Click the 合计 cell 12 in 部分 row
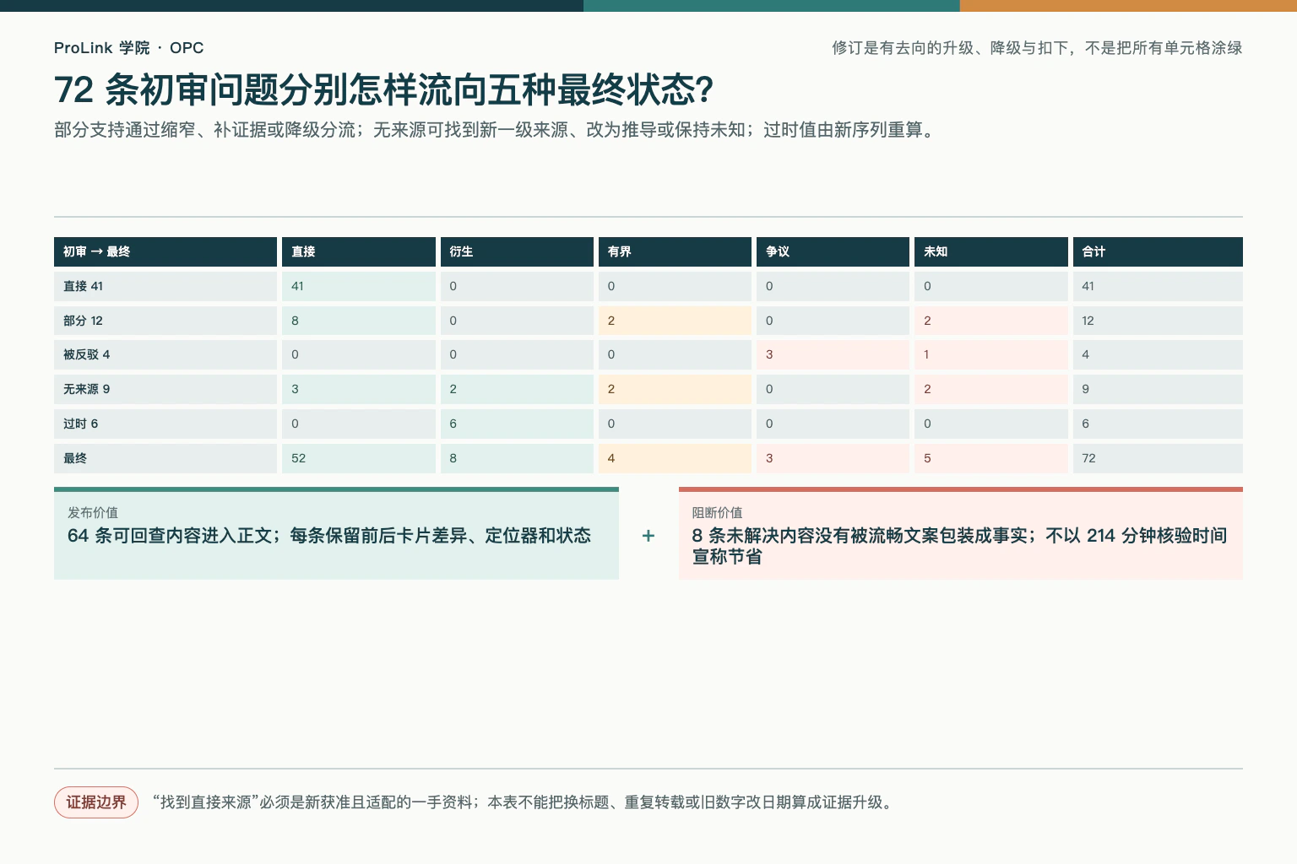The width and height of the screenshot is (1297, 864). (x=1158, y=321)
